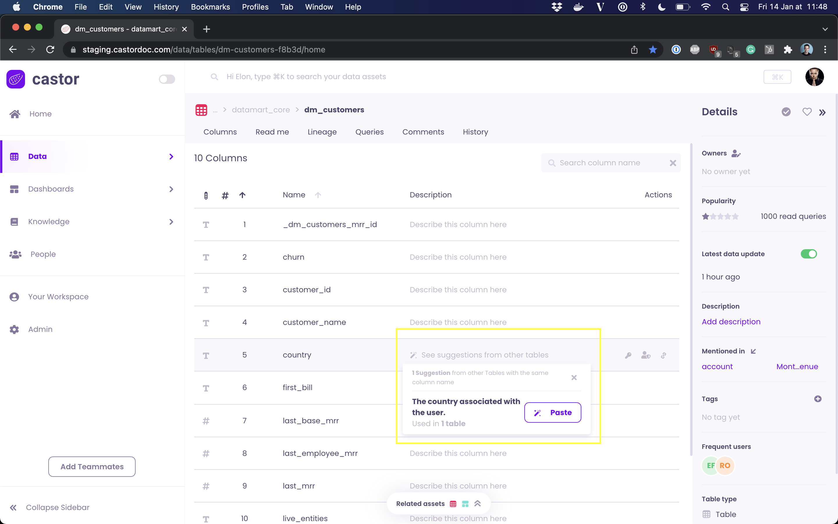
Task: Switch to the Lineage tab
Action: point(322,132)
